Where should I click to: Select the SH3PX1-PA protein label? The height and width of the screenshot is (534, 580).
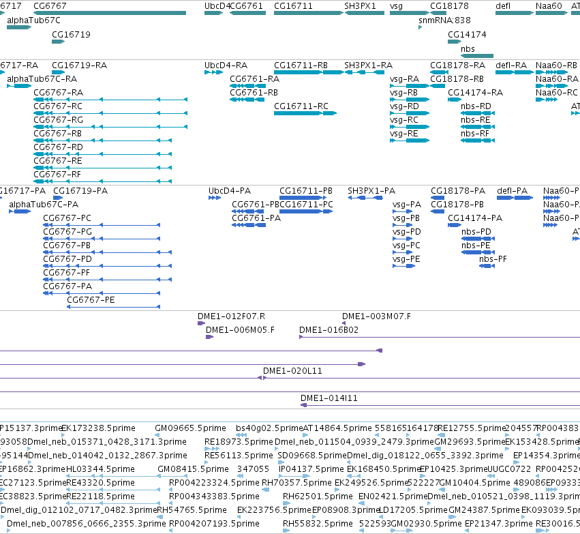coord(371,191)
